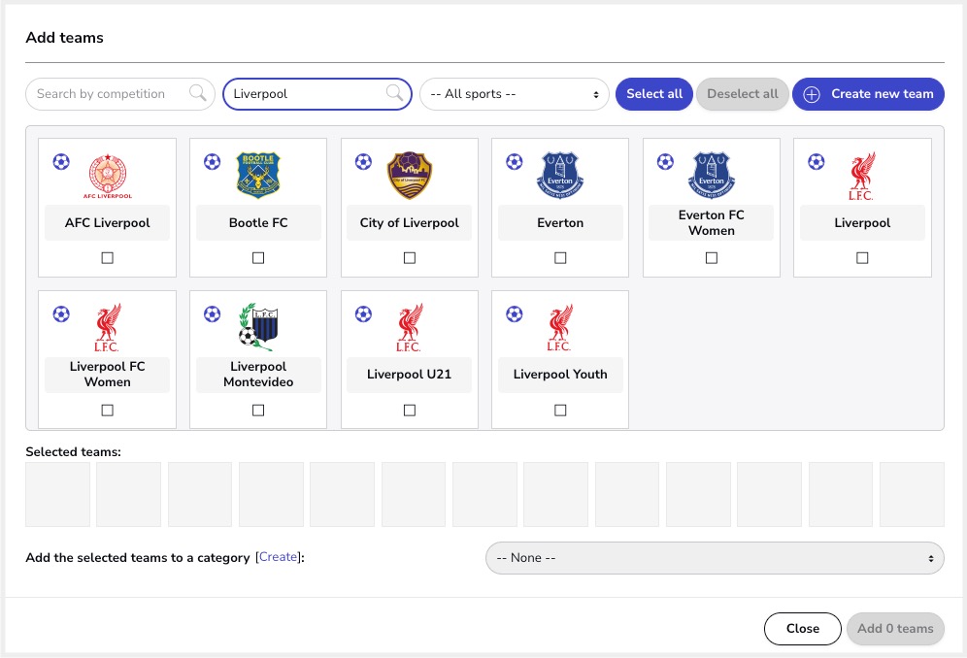Image resolution: width=967 pixels, height=658 pixels.
Task: Click the Bootle FC badge icon
Action: pos(258,175)
